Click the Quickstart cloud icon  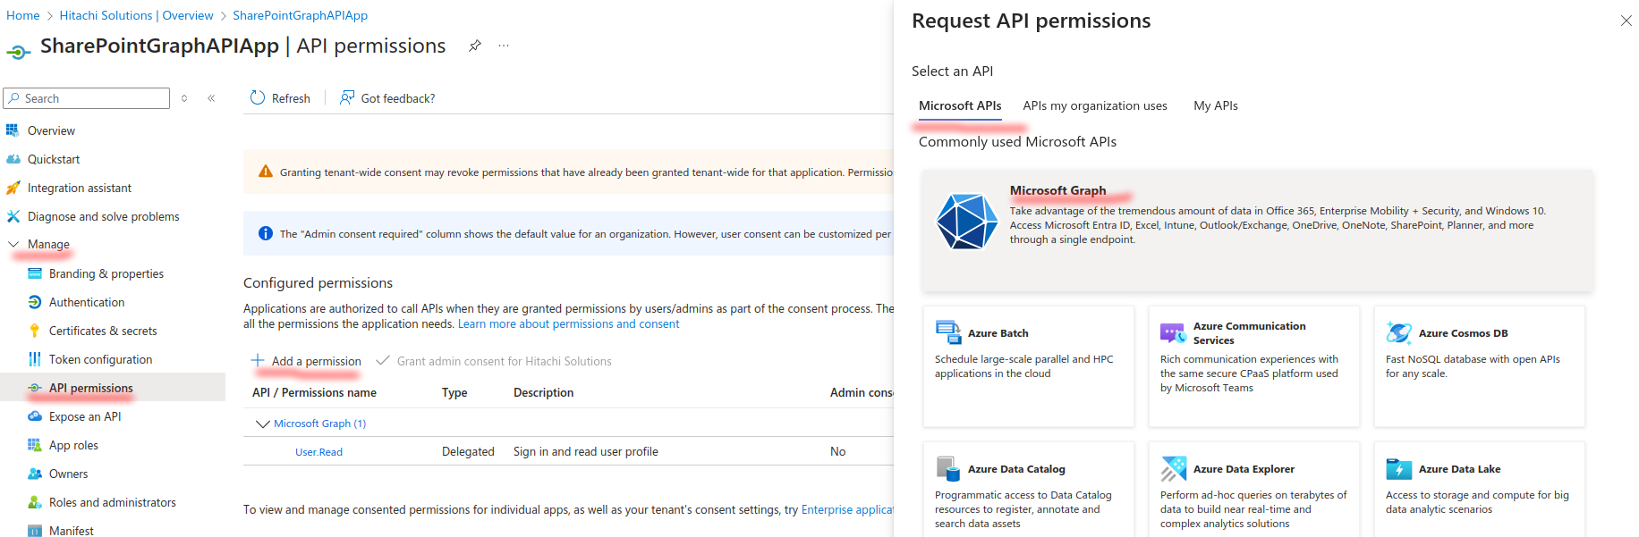[x=13, y=159]
